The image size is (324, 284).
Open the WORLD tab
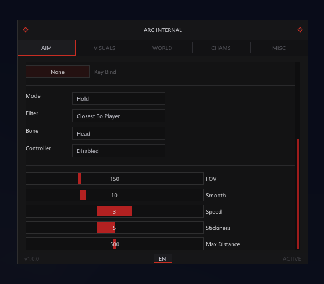pyautogui.click(x=162, y=48)
